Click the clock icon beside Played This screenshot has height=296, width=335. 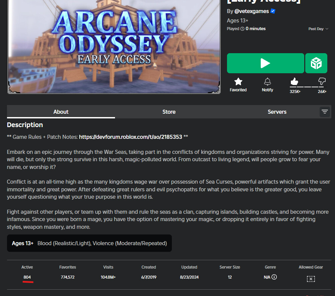point(242,29)
